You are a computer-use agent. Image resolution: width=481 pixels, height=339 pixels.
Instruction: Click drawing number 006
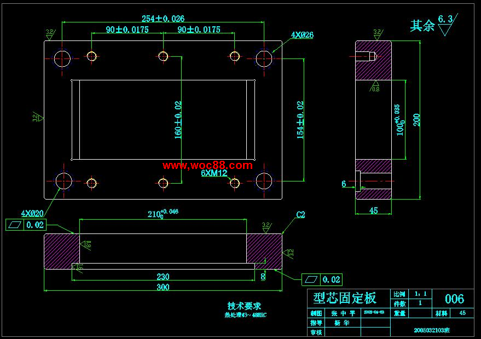point(454,299)
